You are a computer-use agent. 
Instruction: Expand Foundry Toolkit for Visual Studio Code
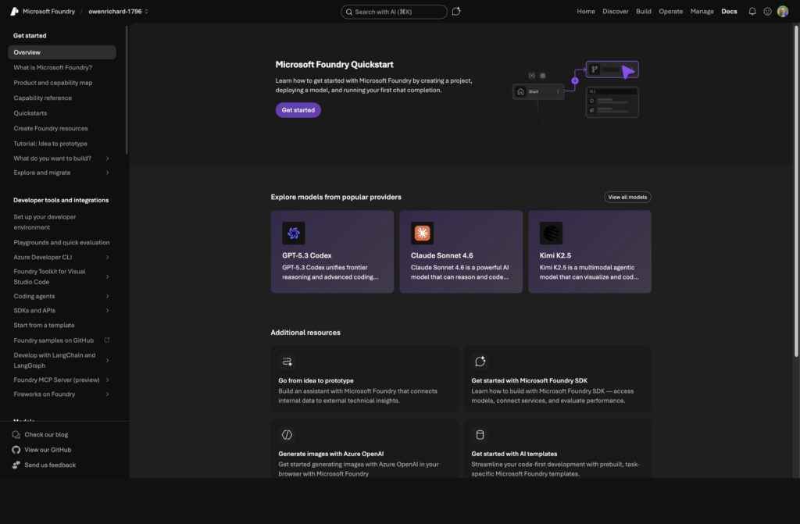107,277
